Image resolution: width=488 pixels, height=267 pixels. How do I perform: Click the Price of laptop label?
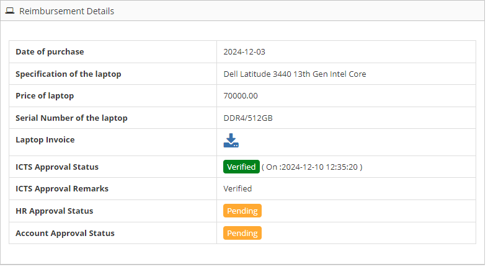(x=45, y=96)
